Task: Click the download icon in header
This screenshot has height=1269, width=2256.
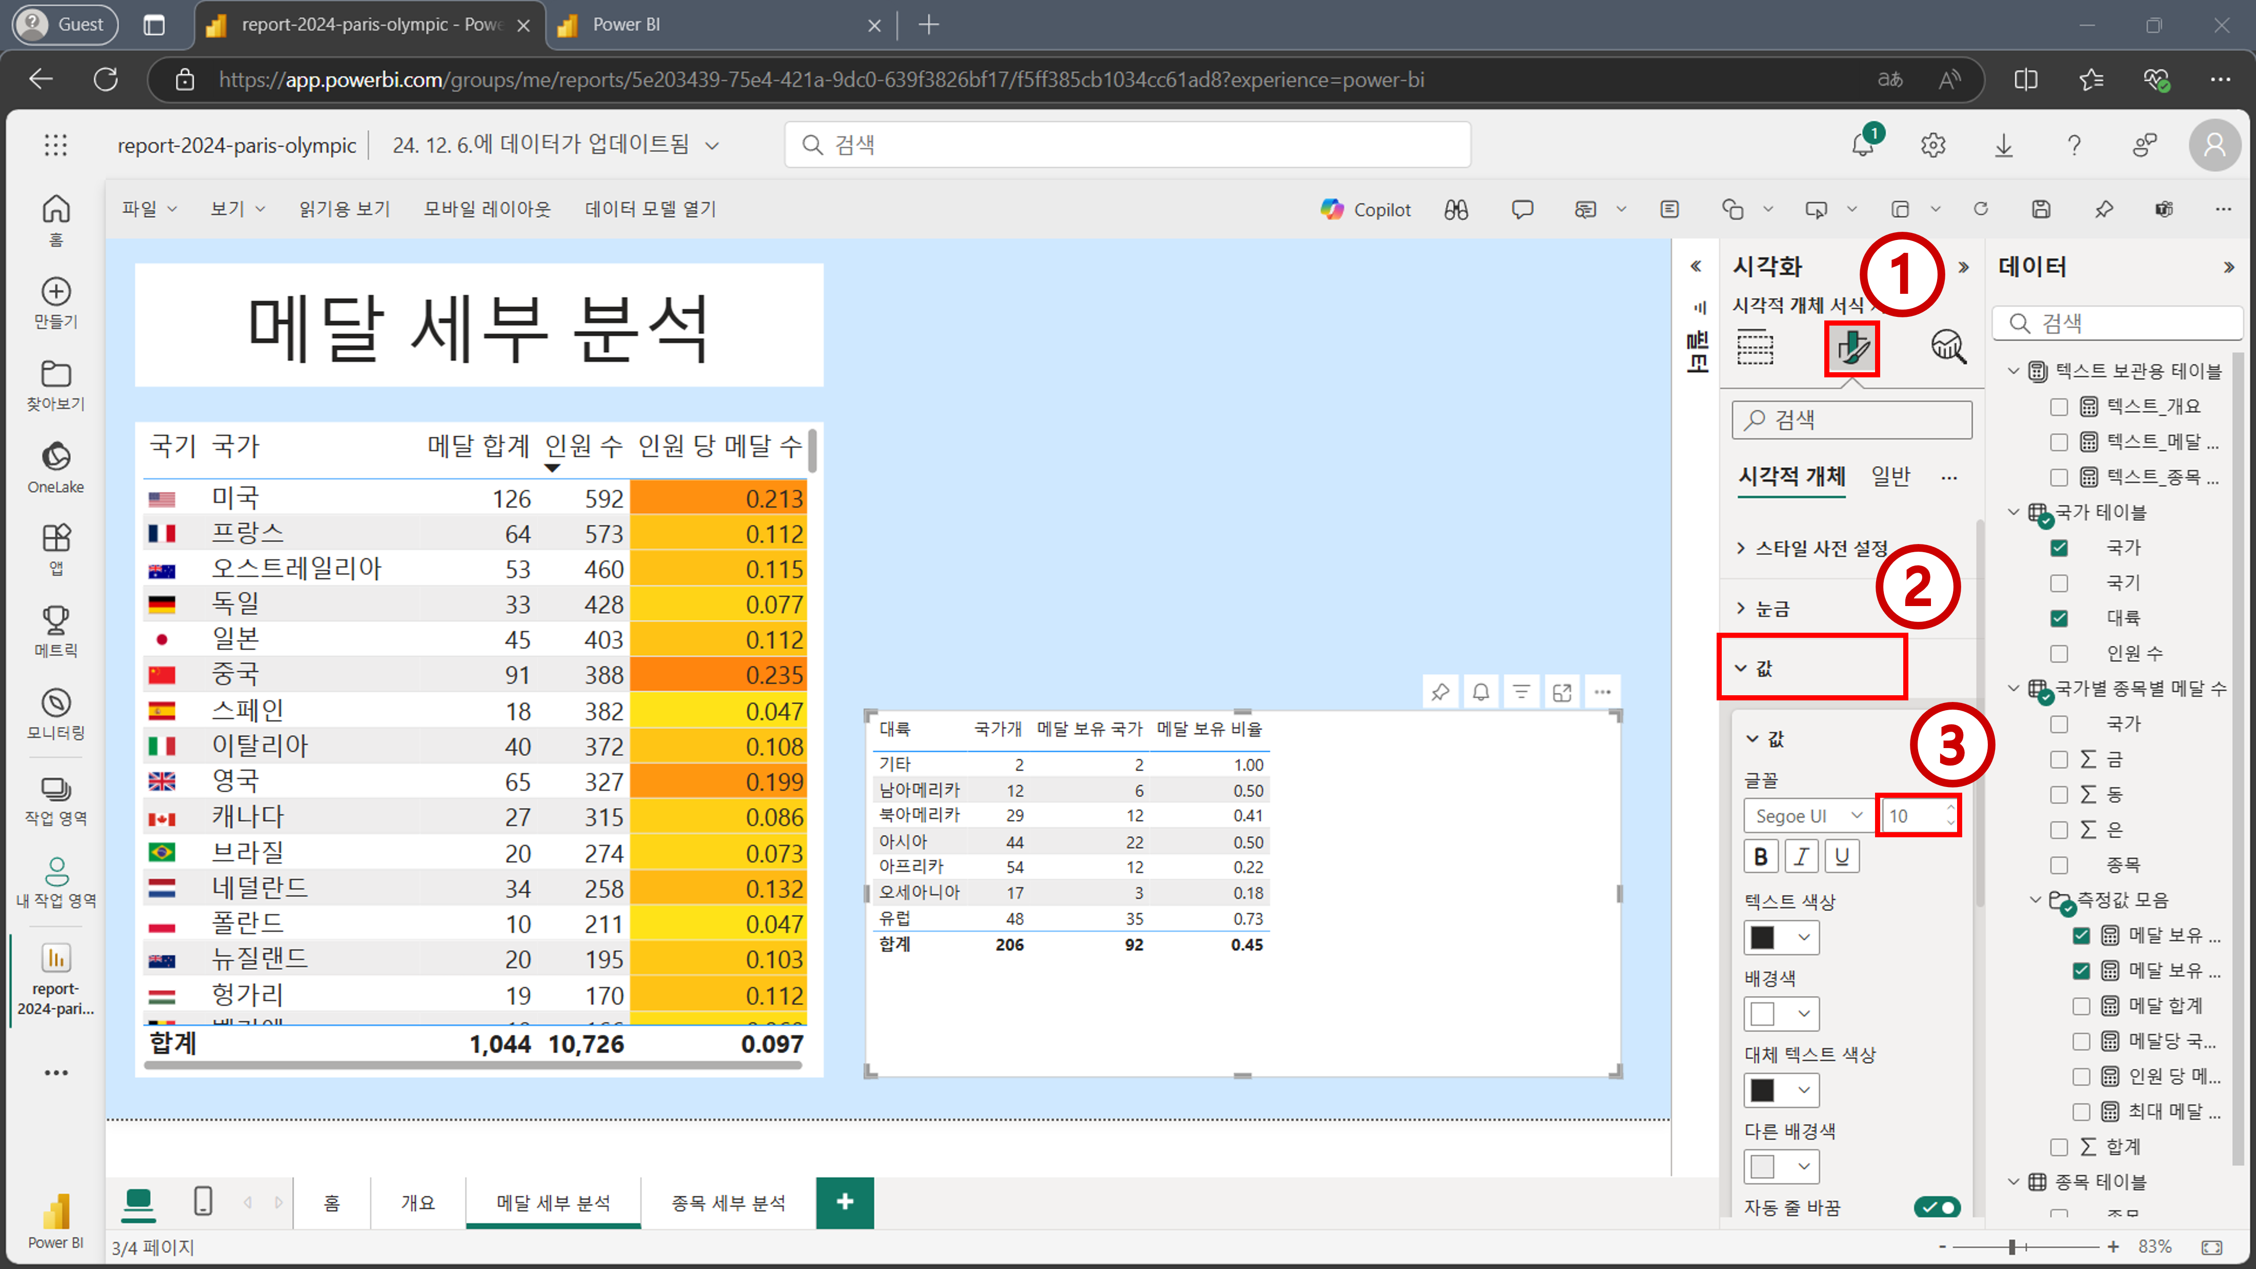Action: pos(2004,145)
